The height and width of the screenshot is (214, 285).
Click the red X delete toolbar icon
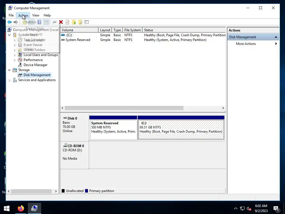pyautogui.click(x=61, y=22)
